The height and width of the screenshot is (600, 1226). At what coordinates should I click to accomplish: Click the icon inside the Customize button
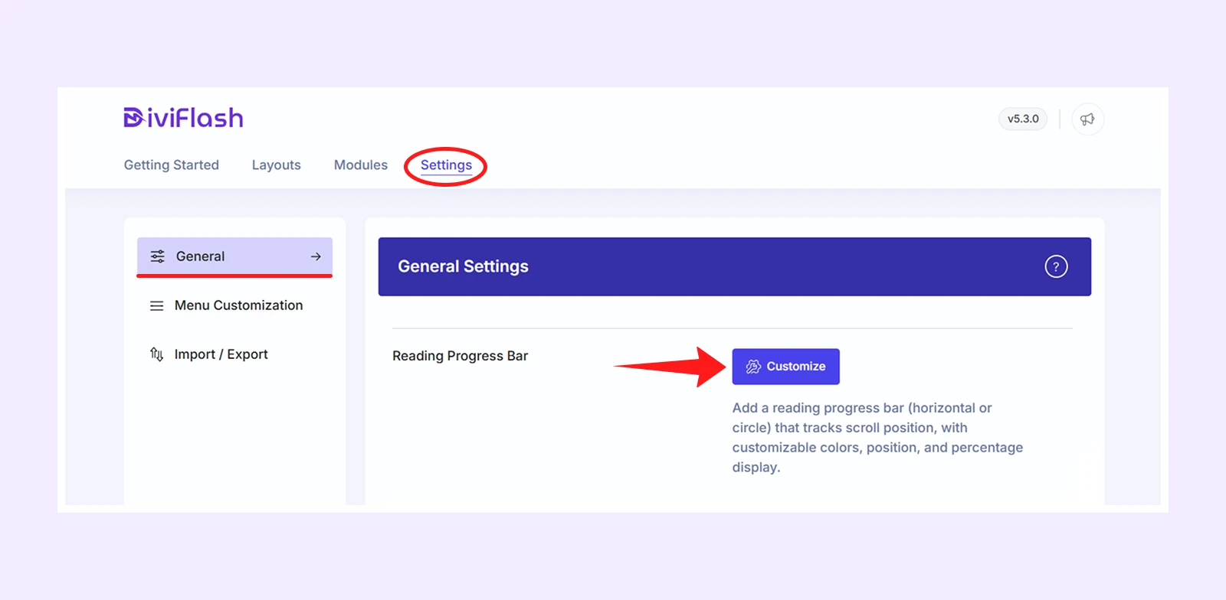coord(753,367)
